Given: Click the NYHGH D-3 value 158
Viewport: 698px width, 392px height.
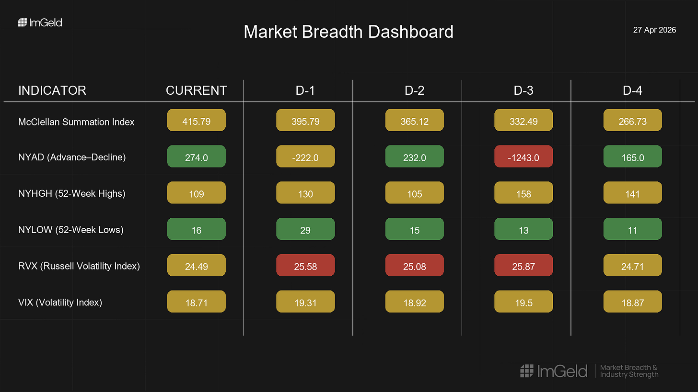Looking at the screenshot, I should point(523,193).
